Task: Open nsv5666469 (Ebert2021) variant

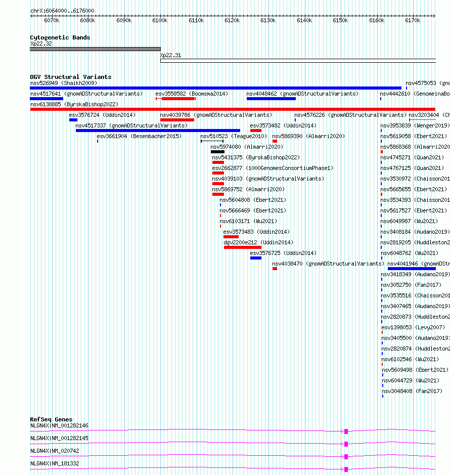Action: tap(253, 210)
